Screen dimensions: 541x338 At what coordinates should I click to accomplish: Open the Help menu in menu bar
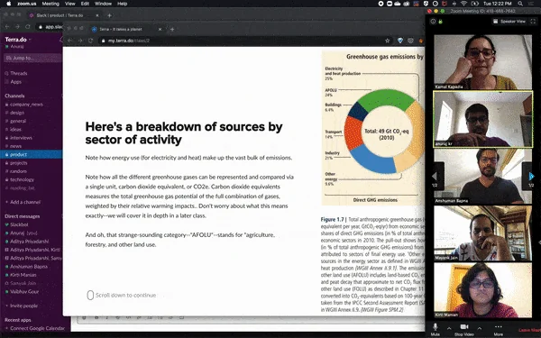pyautogui.click(x=122, y=4)
